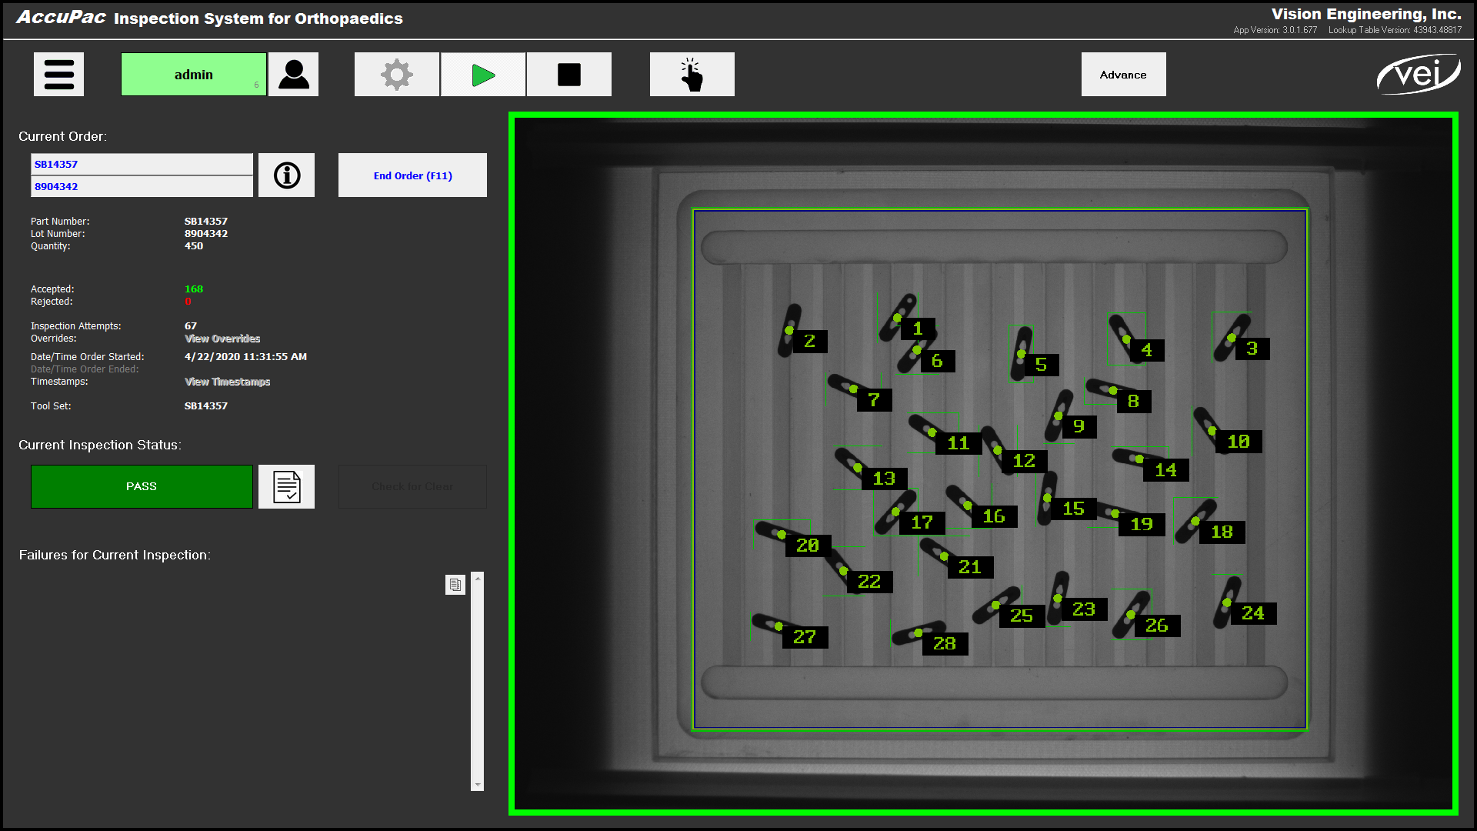Click the Quantity value 450
This screenshot has height=831, width=1477.
(x=194, y=246)
